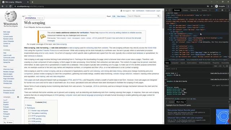Viewport: 231px width, 130px height.
Task: Expand the firstHeading h1 node
Action: pyautogui.click(x=170, y=38)
